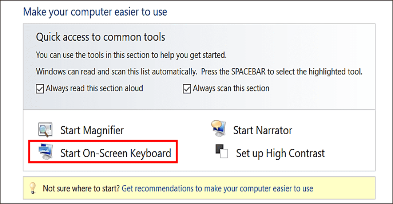Click the Magnifier icon

pyautogui.click(x=45, y=130)
